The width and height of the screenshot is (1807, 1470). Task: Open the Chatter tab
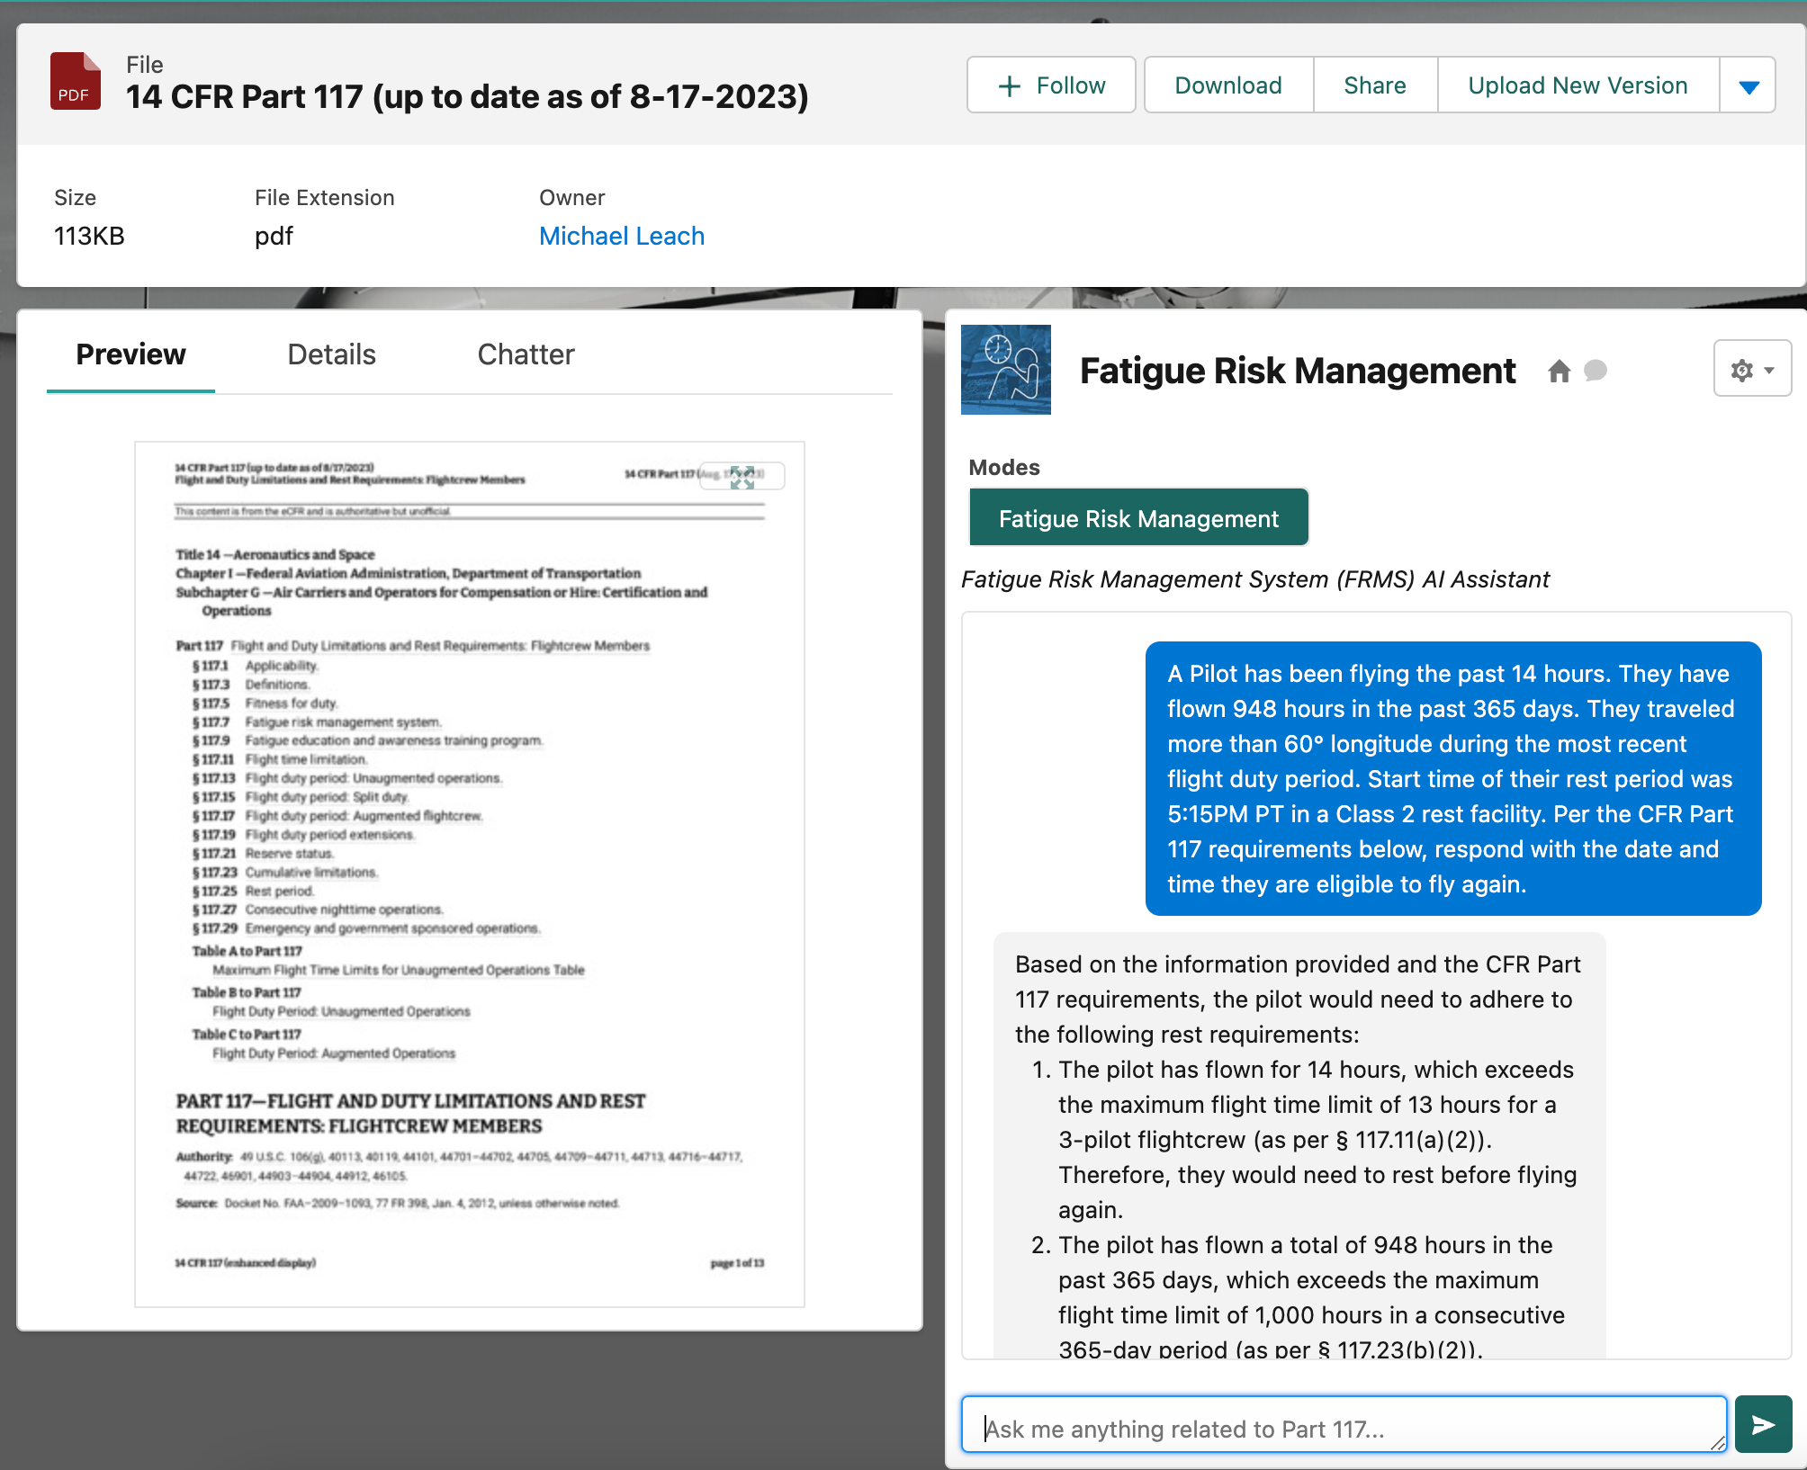526,354
